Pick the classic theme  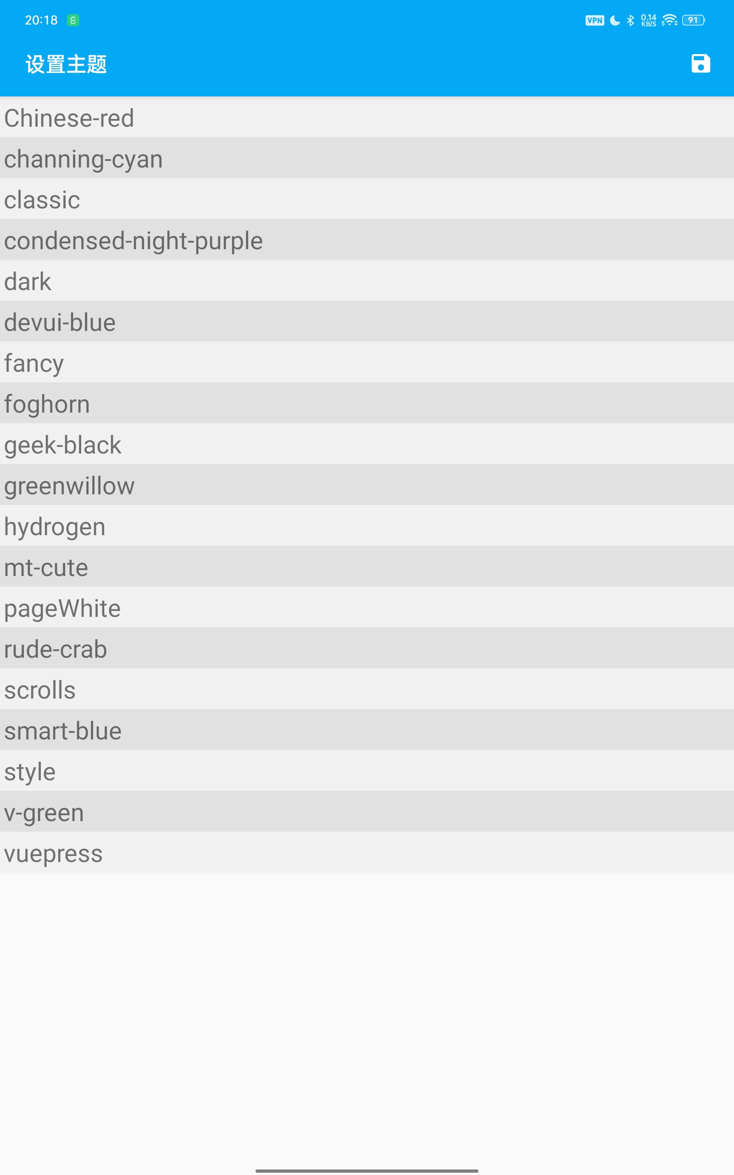(x=367, y=199)
